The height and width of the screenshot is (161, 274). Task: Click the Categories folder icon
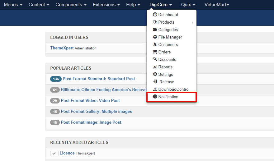tap(155, 30)
